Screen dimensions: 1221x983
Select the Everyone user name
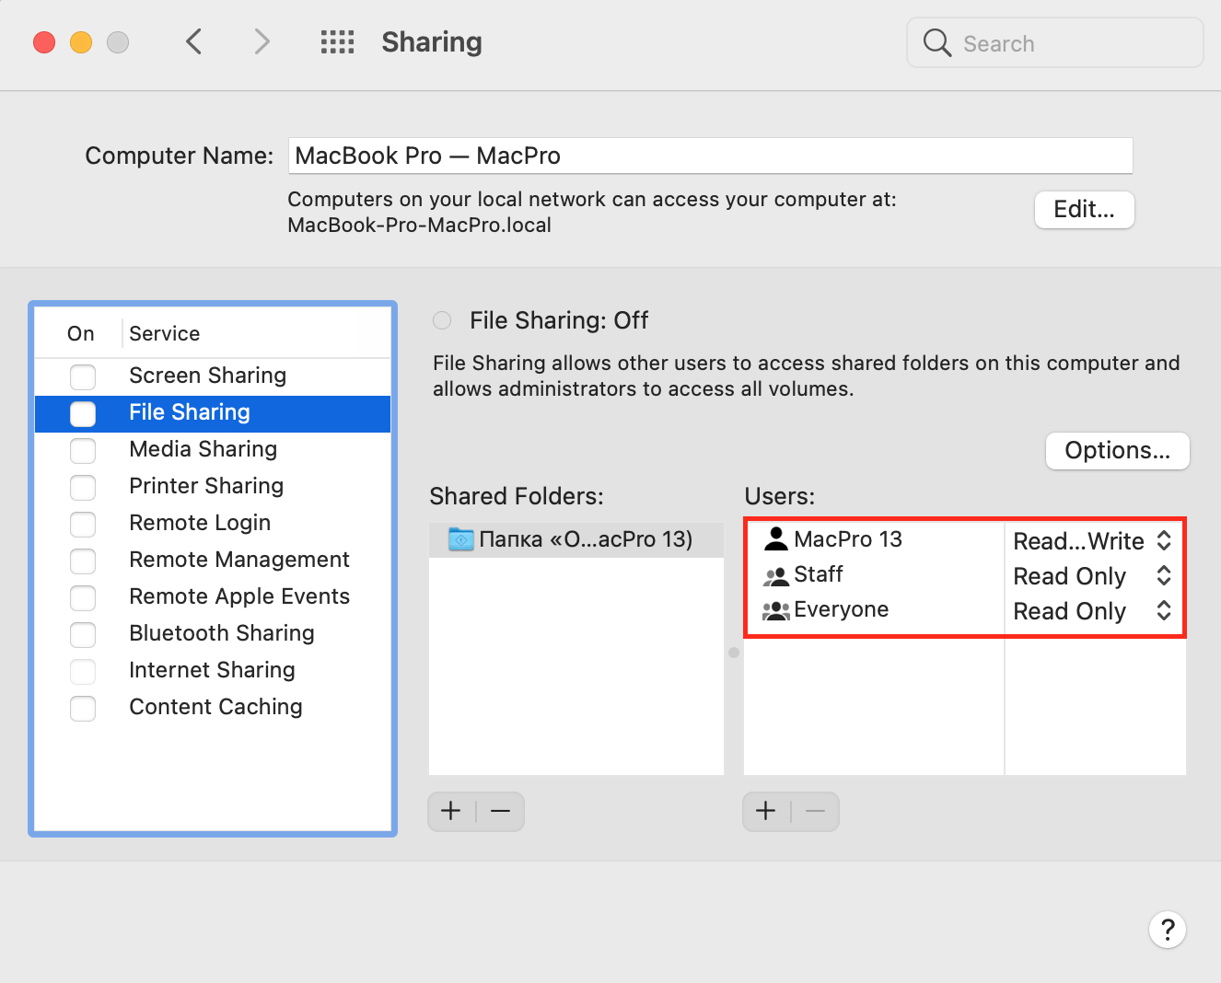[842, 609]
